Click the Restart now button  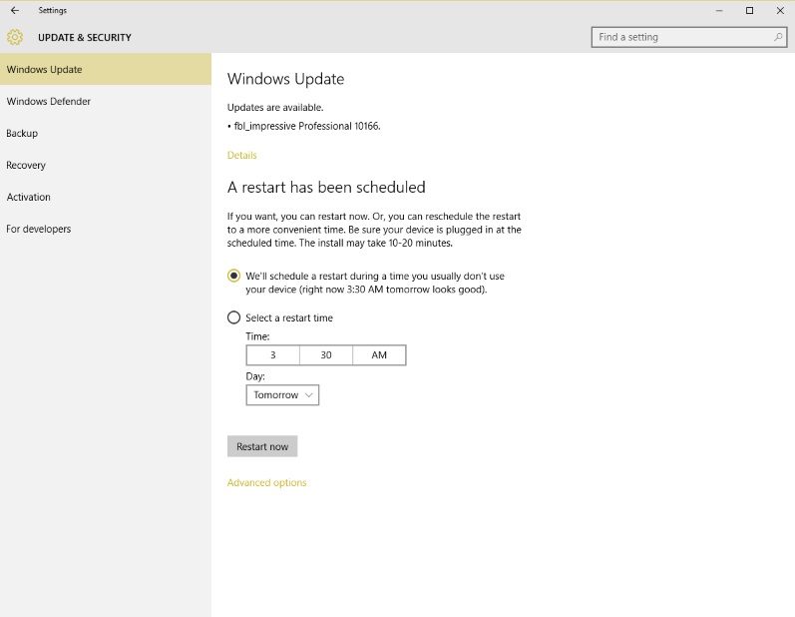pyautogui.click(x=262, y=446)
